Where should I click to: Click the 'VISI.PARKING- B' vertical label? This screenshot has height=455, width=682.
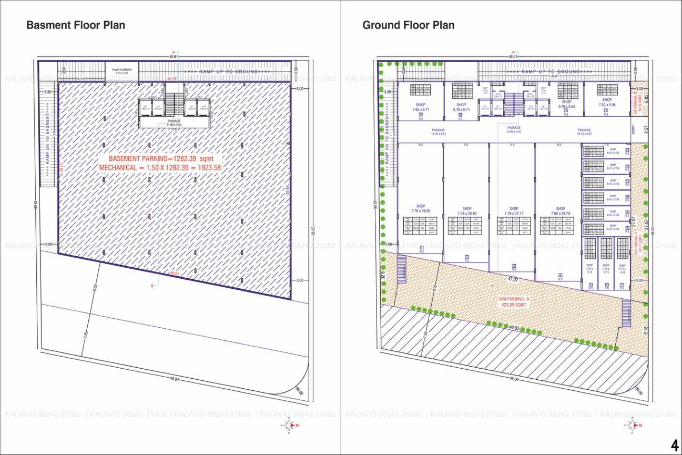[636, 242]
